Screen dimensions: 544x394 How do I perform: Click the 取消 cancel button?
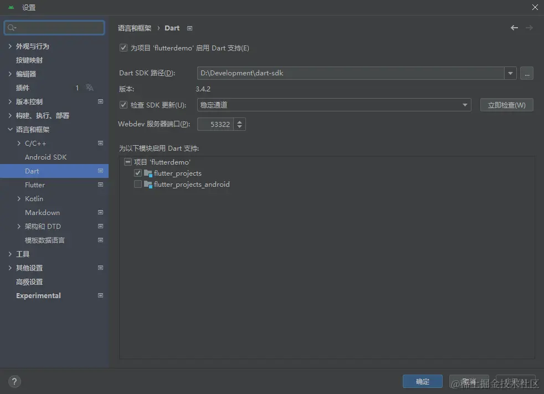469,381
